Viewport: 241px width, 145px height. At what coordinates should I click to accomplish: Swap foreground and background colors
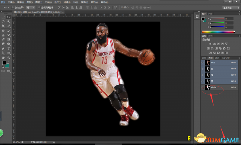click(x=8, y=61)
